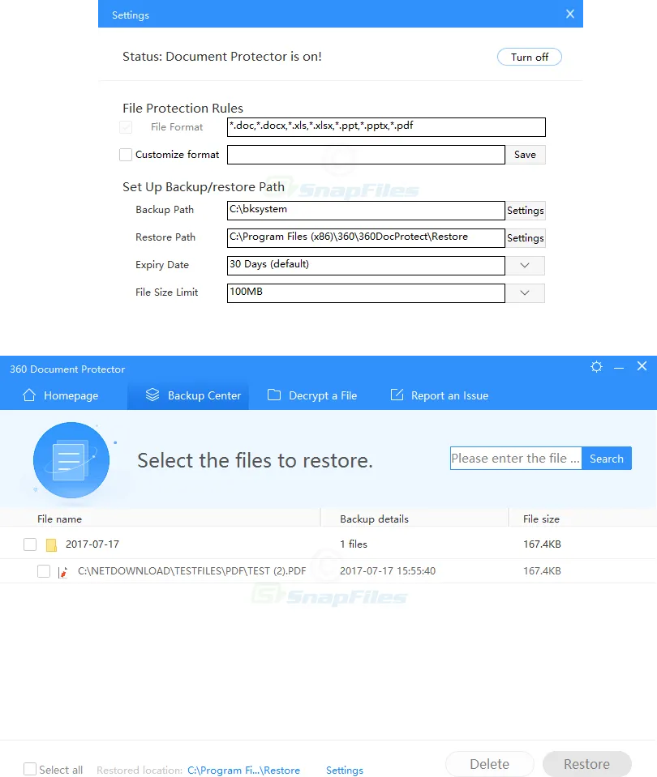657x777 pixels.
Task: Open the 30 Days (default) combo box
Action: 366,265
